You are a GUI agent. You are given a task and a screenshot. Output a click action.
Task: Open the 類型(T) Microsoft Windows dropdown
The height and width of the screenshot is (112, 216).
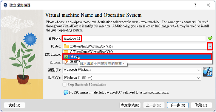132,70
